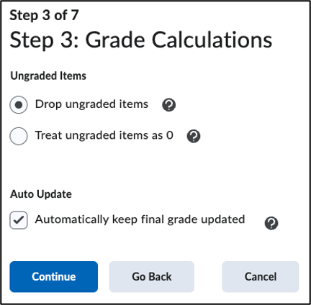Open help for Treat ungraded items as 0

click(x=194, y=136)
